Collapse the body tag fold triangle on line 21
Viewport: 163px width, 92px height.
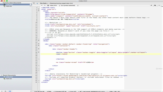[x=39, y=41]
